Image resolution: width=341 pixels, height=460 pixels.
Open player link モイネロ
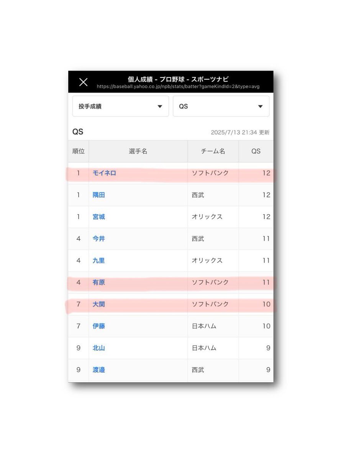(104, 173)
